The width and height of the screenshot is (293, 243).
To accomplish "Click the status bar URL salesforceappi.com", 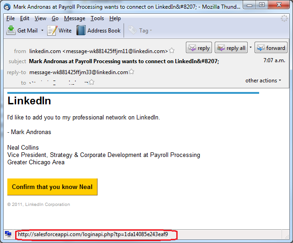I will tap(93, 234).
